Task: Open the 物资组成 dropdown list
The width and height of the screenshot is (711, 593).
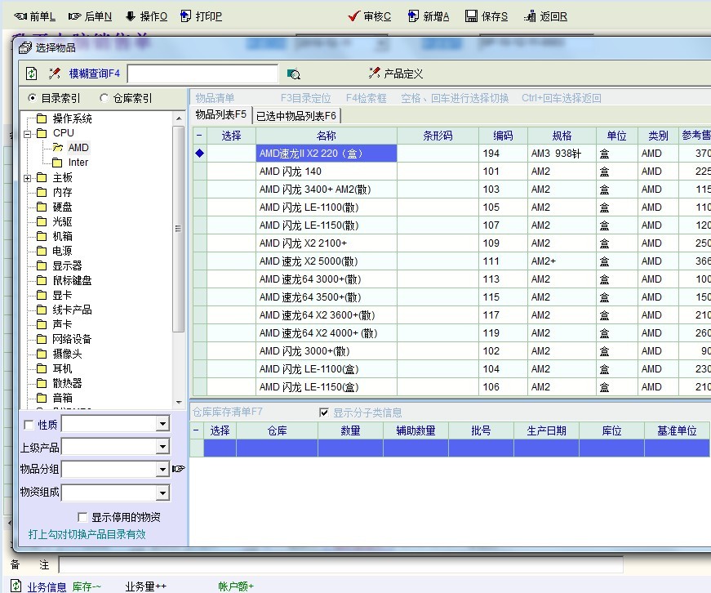Action: (x=162, y=493)
